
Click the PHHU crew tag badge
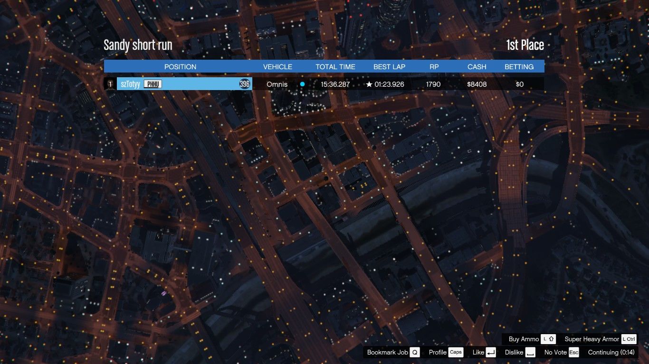click(x=153, y=84)
